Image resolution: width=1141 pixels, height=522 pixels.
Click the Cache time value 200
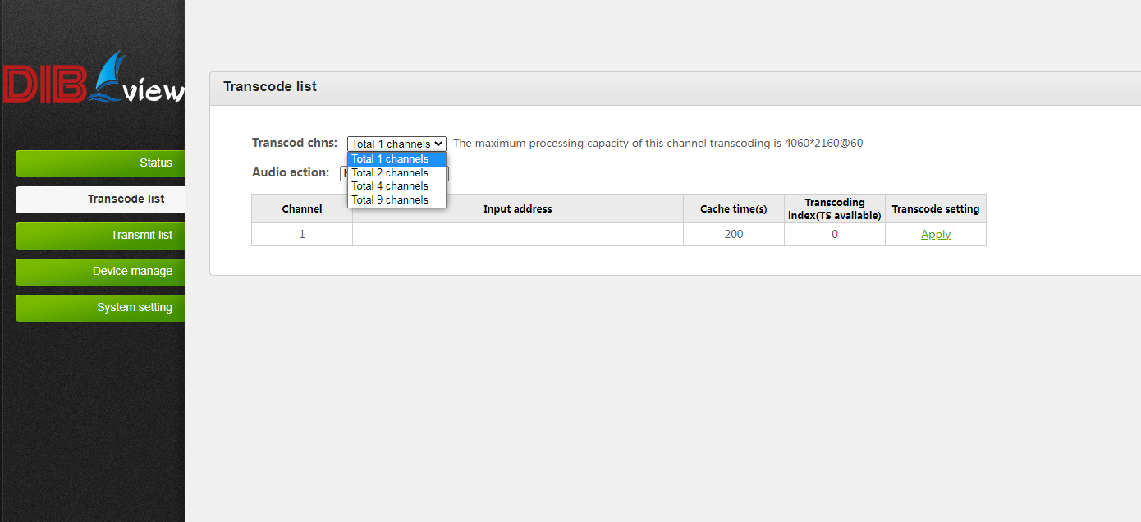pos(733,235)
